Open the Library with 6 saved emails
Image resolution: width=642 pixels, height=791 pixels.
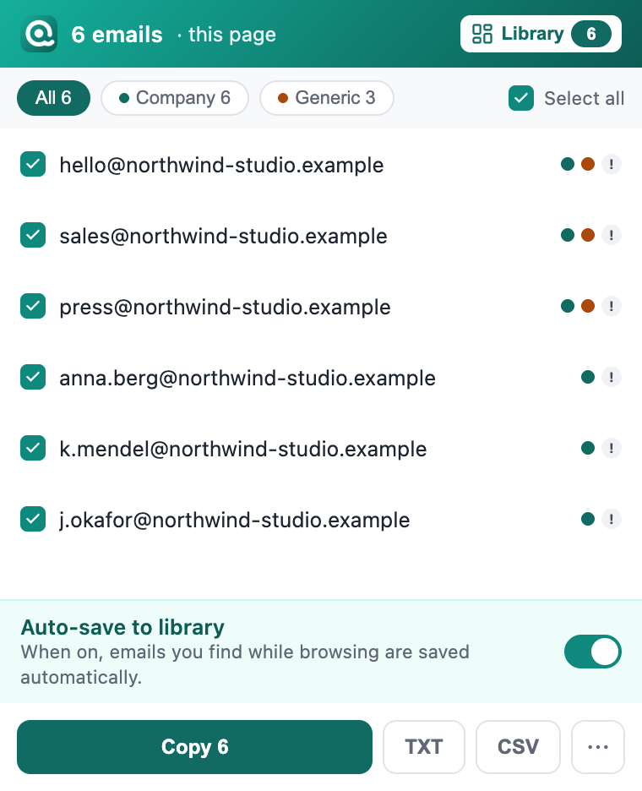click(541, 34)
